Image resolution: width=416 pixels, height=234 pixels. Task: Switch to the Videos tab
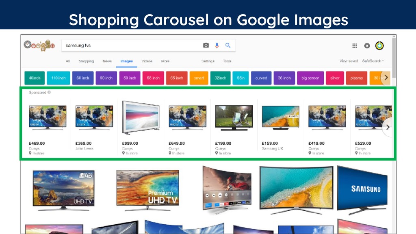(x=147, y=61)
